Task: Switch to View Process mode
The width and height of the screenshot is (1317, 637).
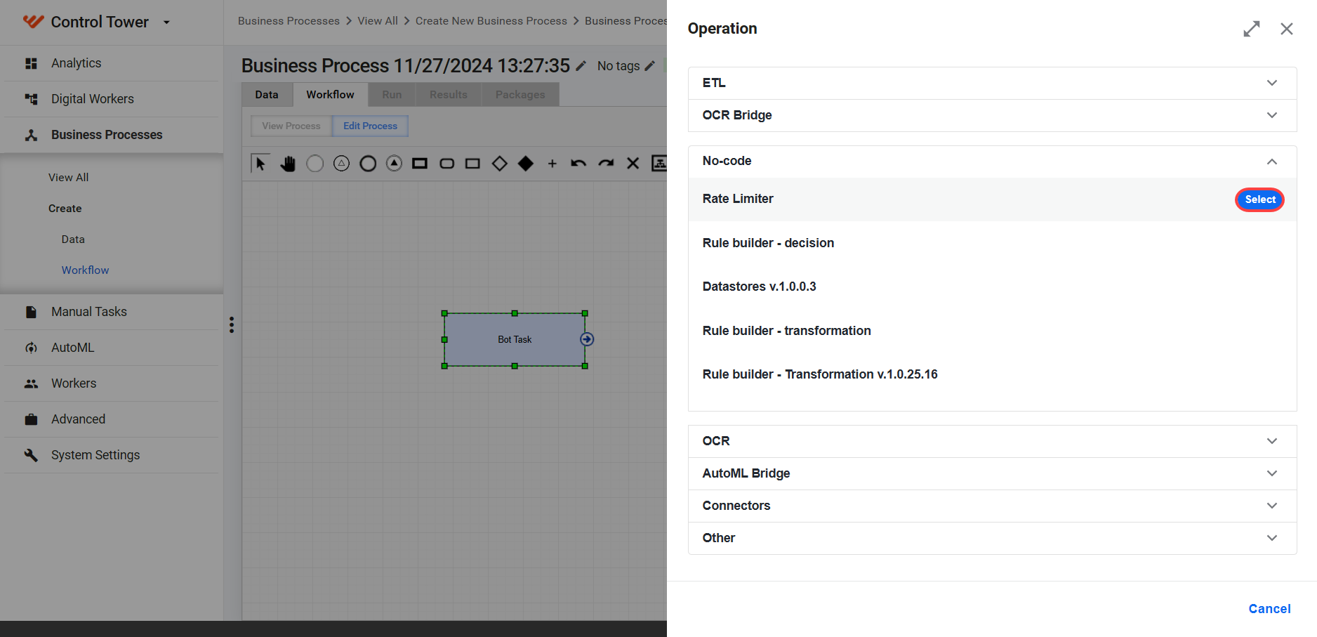Action: (291, 126)
